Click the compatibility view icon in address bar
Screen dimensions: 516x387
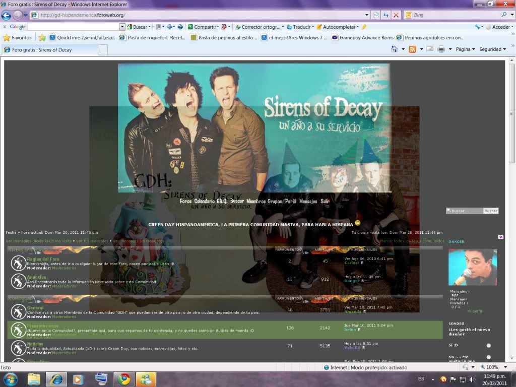(376, 15)
